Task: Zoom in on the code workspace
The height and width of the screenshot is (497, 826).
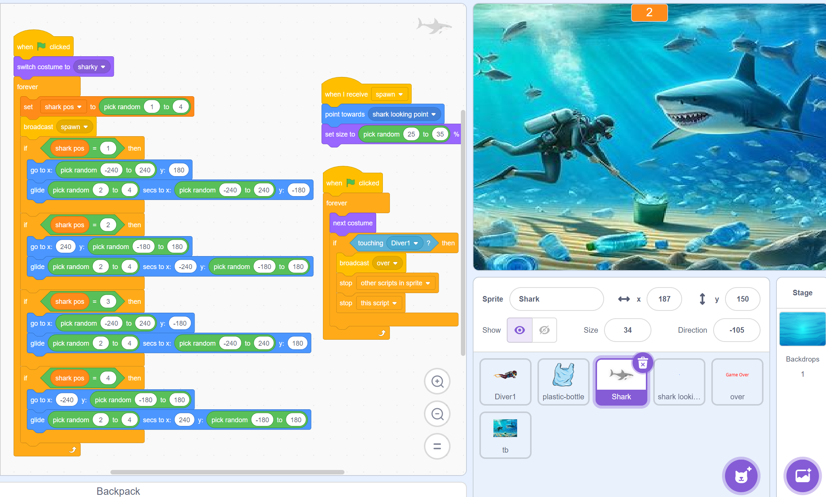Action: tap(437, 382)
